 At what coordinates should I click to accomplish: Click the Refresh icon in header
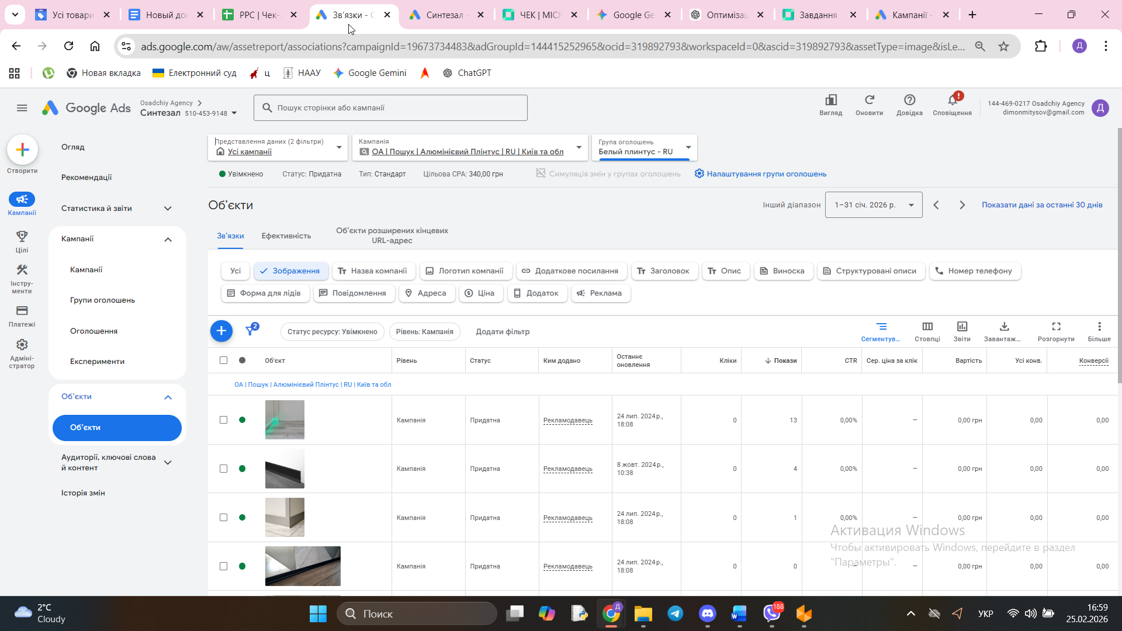pyautogui.click(x=869, y=100)
